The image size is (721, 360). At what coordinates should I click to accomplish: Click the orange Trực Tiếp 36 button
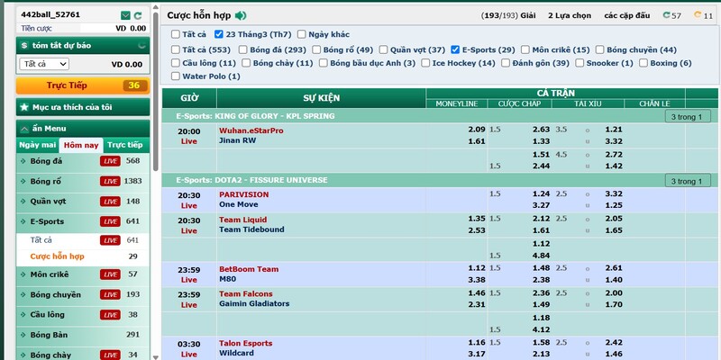pos(83,85)
